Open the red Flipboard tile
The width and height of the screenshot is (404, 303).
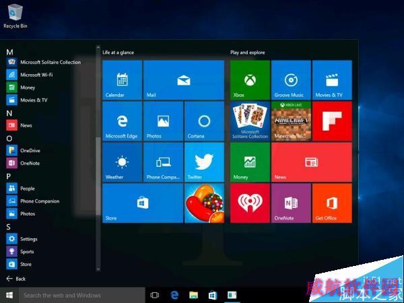tap(332, 121)
